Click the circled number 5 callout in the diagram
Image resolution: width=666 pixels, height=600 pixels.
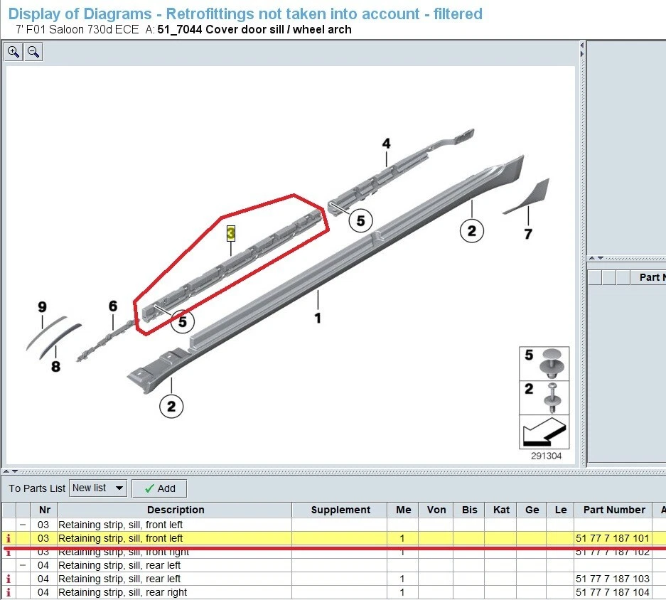(x=360, y=220)
